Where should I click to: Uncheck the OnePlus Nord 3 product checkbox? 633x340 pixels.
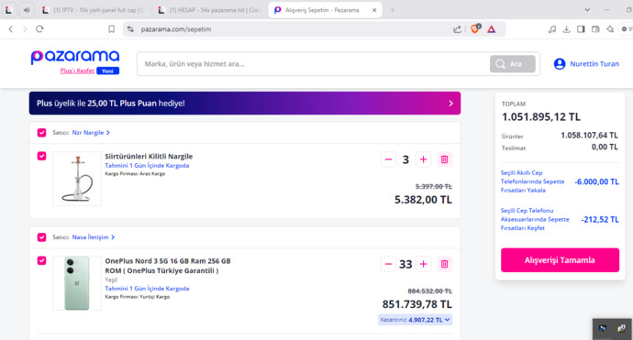41,260
